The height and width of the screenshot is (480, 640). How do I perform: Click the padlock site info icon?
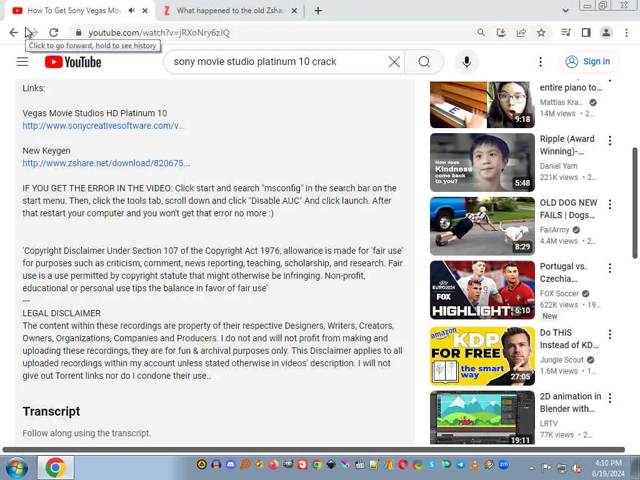pyautogui.click(x=79, y=32)
